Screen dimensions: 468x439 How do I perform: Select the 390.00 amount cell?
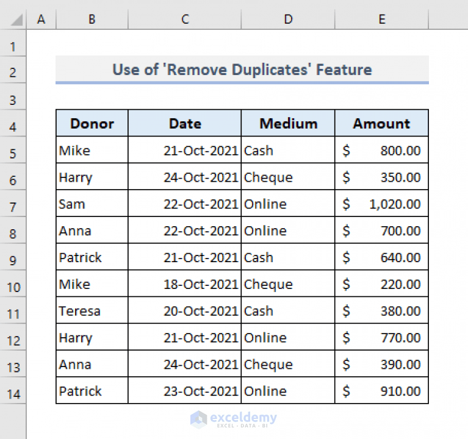click(x=382, y=363)
